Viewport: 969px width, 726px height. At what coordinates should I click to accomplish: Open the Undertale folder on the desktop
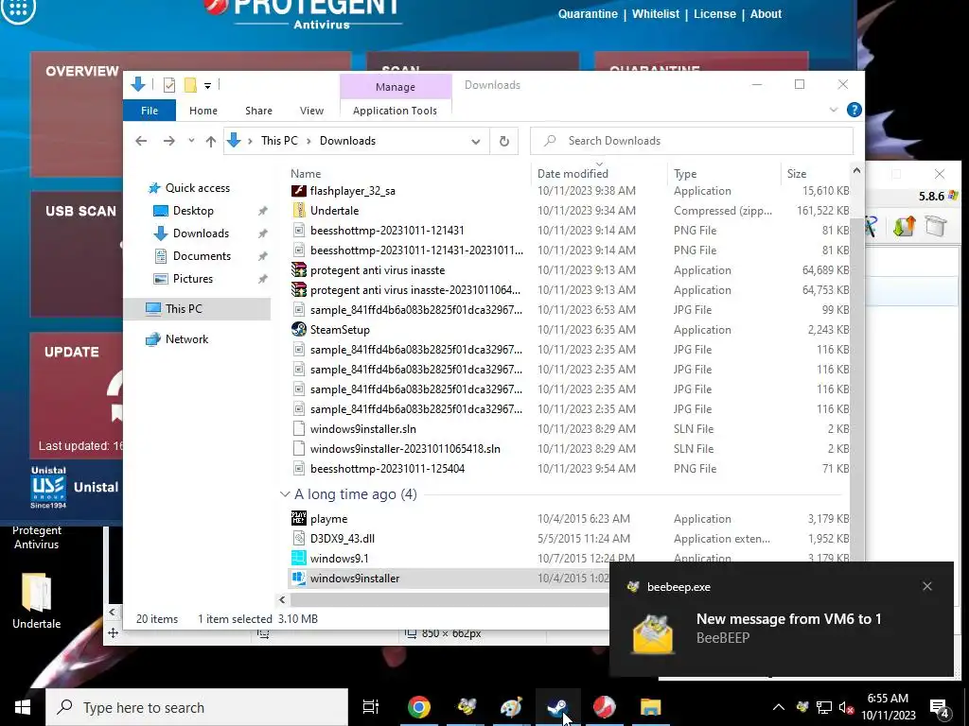[37, 600]
